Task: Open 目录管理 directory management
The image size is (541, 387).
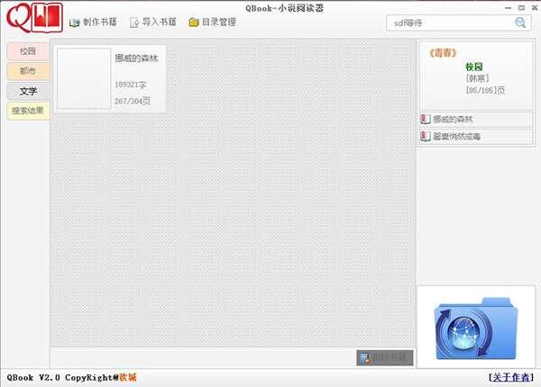Action: [213, 22]
